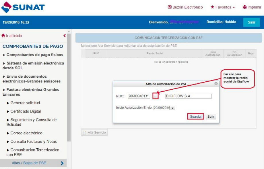Image resolution: width=264 pixels, height=169 pixels.
Task: Click the RUC number input field
Action: (x=139, y=96)
